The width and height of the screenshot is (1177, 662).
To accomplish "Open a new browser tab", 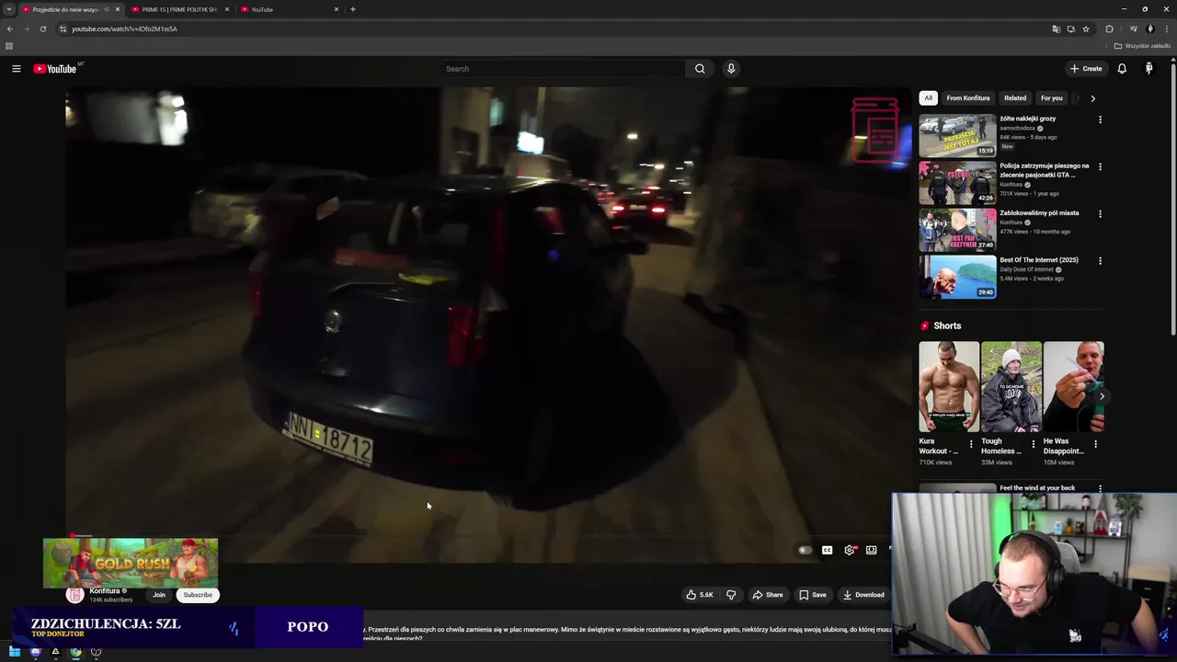I will tap(353, 9).
